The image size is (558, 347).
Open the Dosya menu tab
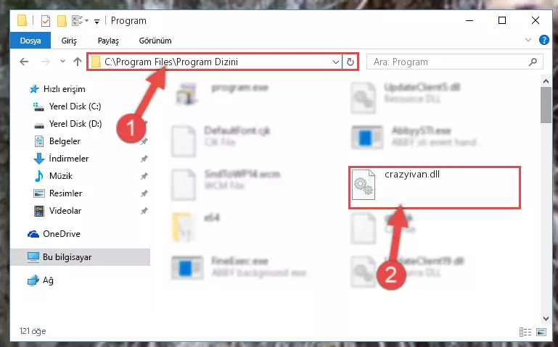[x=30, y=41]
